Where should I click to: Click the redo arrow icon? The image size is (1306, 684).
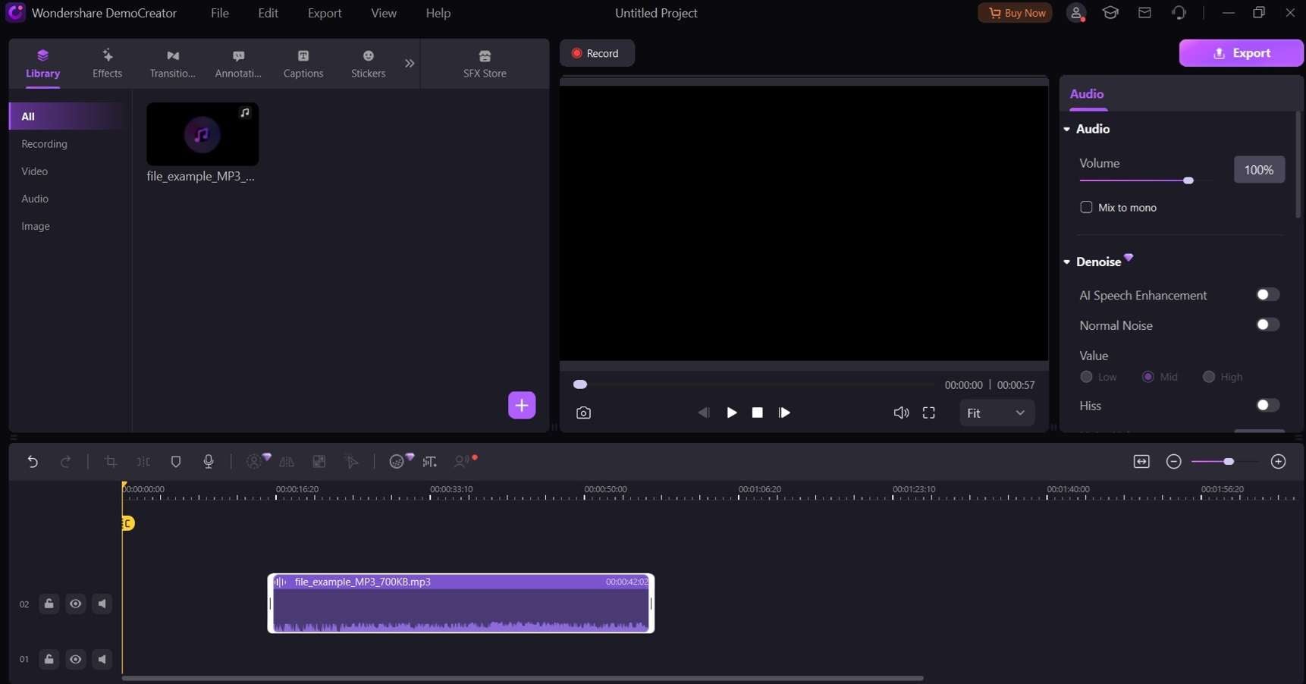[x=66, y=461]
